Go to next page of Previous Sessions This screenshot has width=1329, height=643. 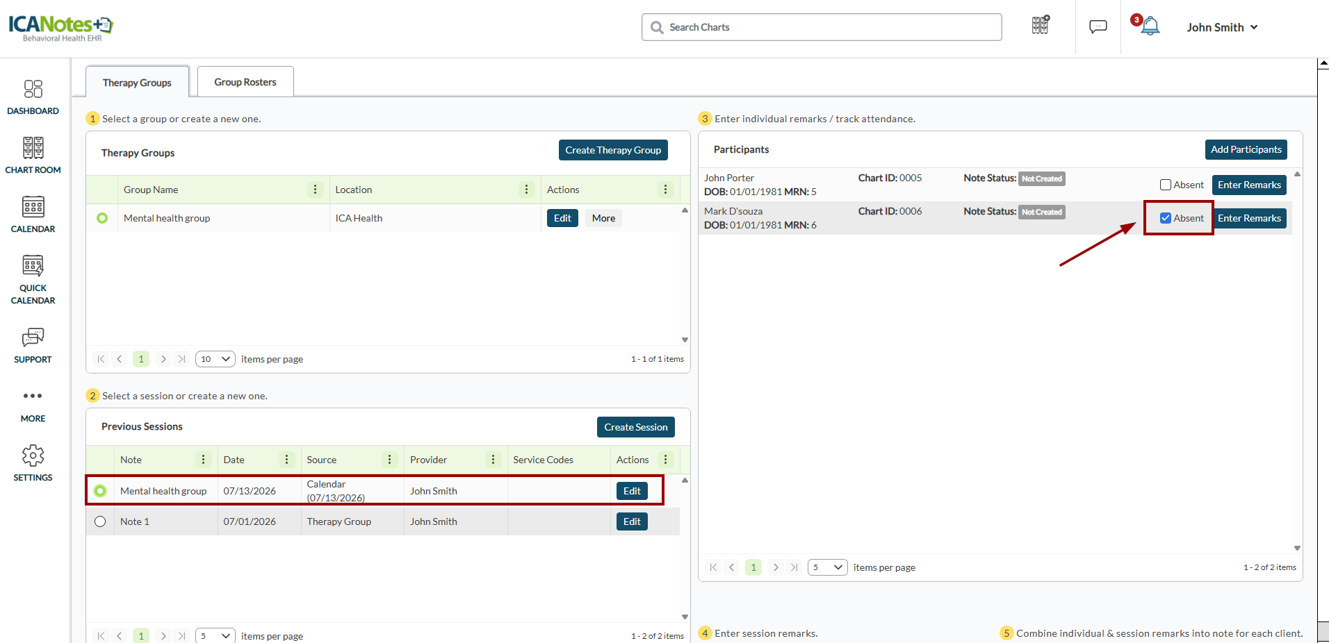click(x=163, y=635)
